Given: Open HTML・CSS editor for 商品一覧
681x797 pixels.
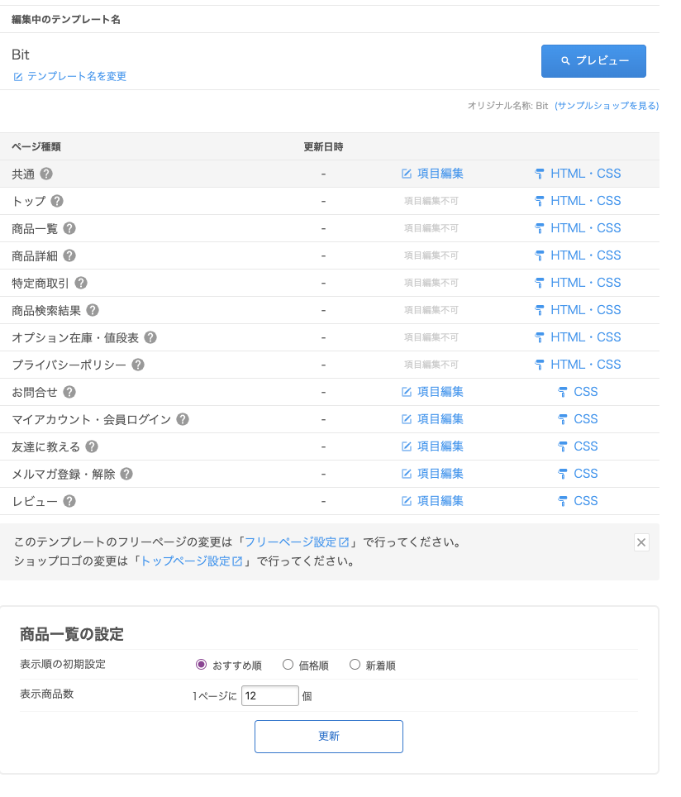Looking at the screenshot, I should (x=578, y=228).
